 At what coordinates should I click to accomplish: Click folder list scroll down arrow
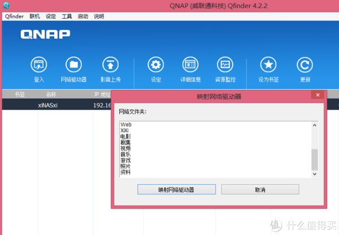point(315,174)
